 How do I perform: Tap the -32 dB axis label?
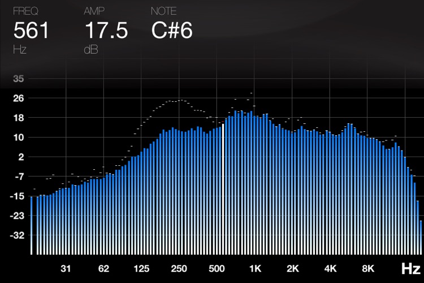(x=17, y=235)
